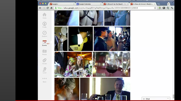
Task: Click the page vertical scrollbar handle
Action: [x=173, y=96]
